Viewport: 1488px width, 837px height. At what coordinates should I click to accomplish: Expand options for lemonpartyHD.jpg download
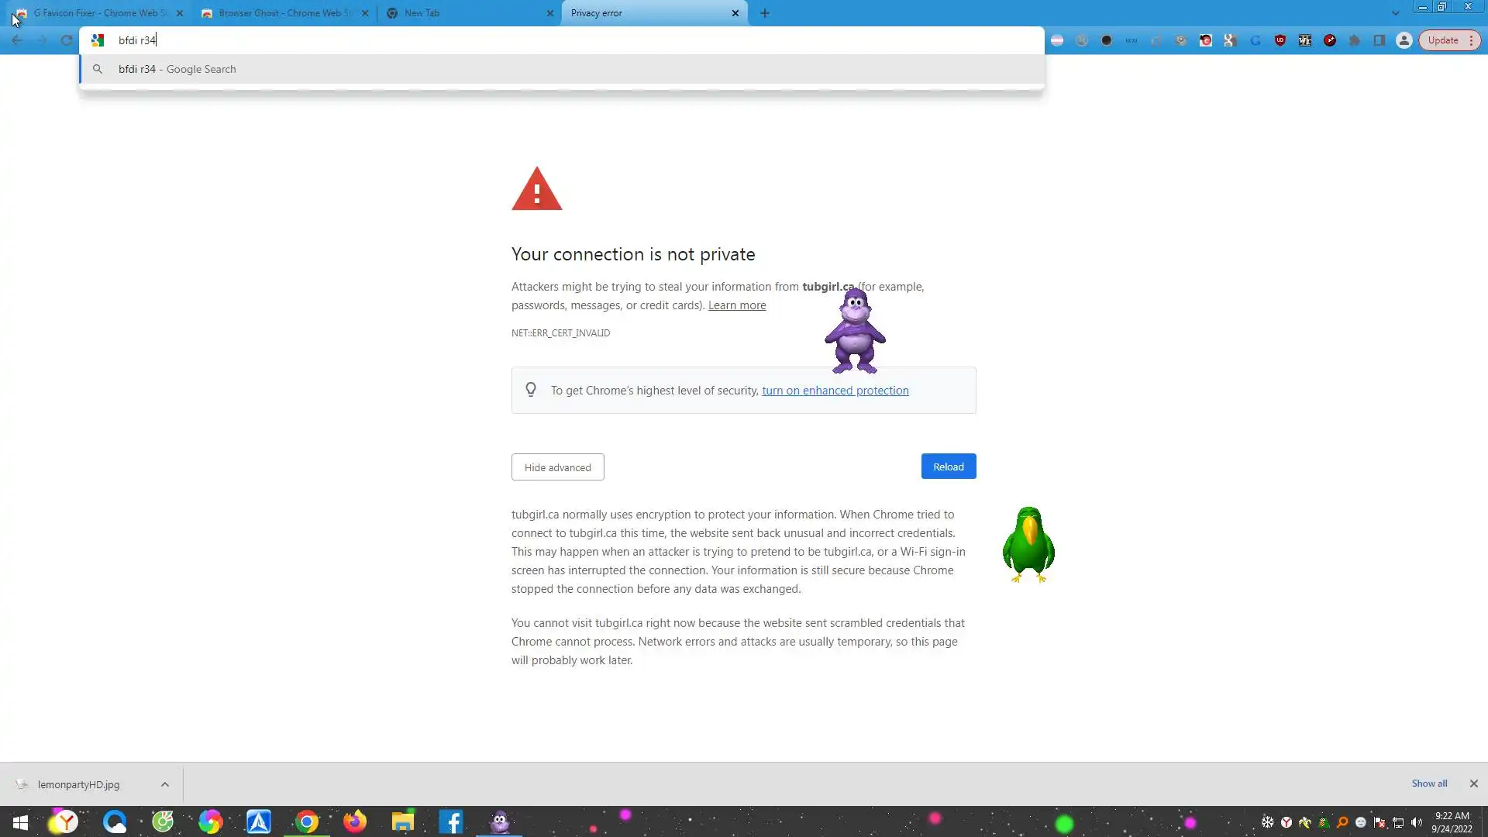(x=165, y=784)
